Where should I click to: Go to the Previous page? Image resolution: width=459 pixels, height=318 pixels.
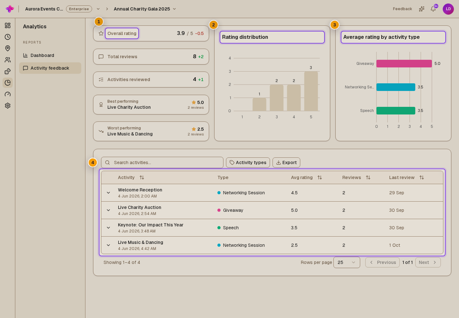click(382, 262)
